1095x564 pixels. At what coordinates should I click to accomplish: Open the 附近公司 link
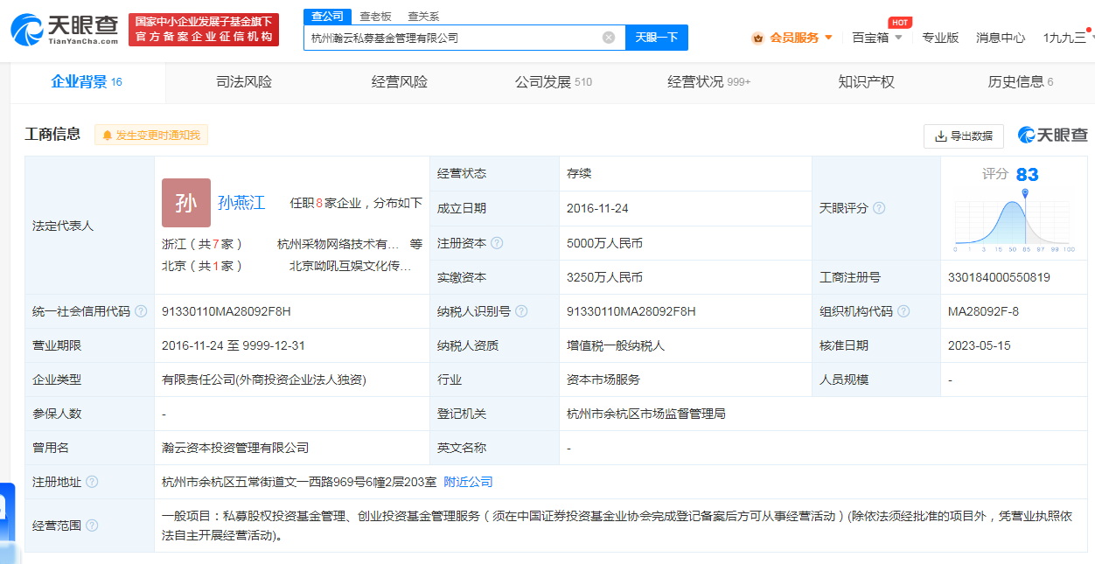pyautogui.click(x=469, y=482)
